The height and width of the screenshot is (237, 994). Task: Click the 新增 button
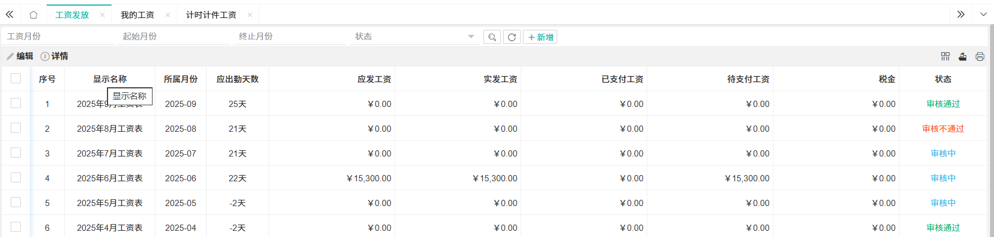540,37
